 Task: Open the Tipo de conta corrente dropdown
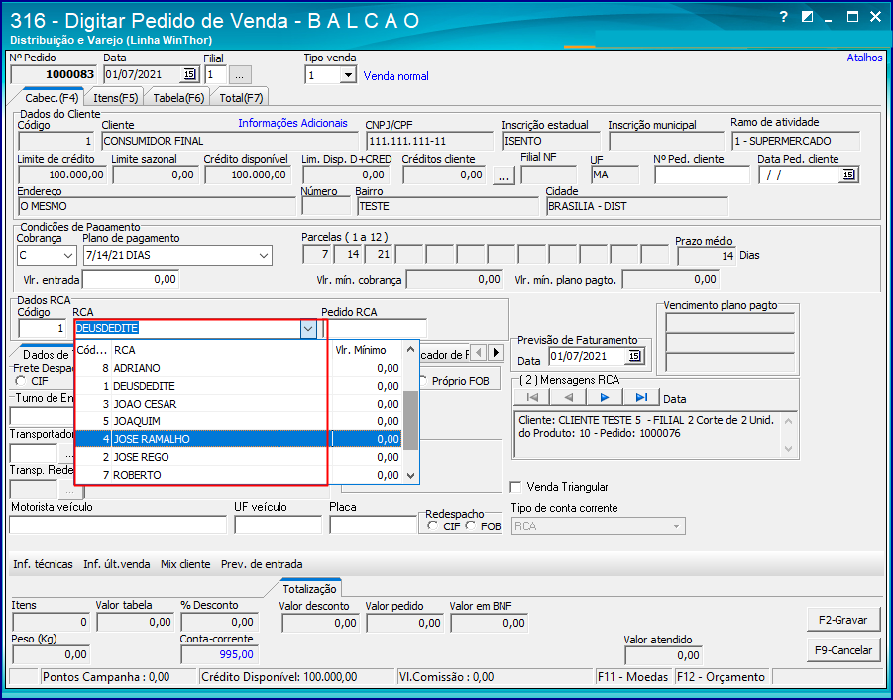click(x=676, y=526)
